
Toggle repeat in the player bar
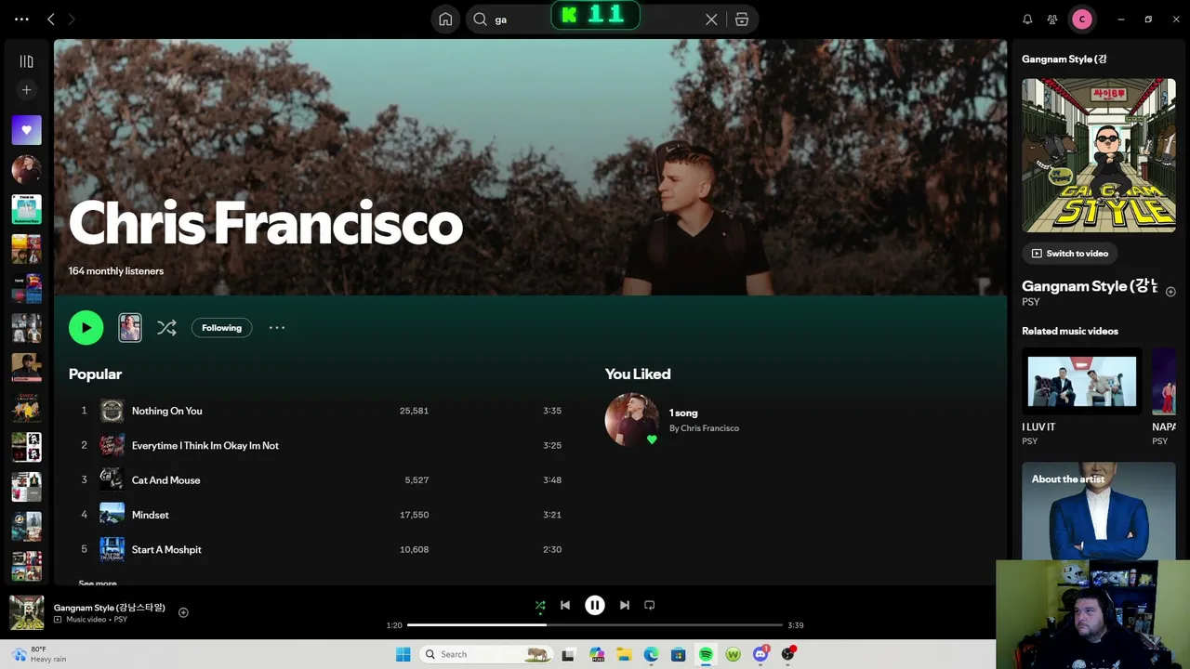coord(650,606)
